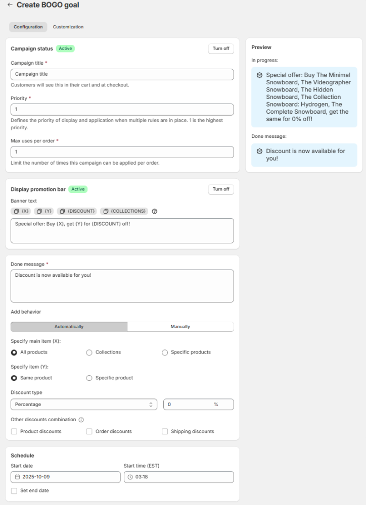Open the Percentage discount type dropdown
Image resolution: width=366 pixels, height=505 pixels.
[83, 405]
